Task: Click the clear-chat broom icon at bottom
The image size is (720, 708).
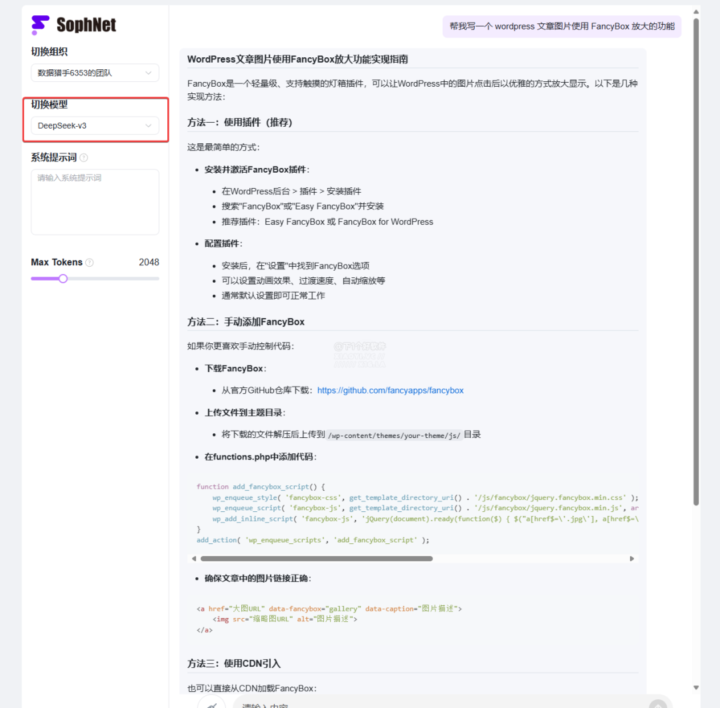Action: [x=212, y=703]
